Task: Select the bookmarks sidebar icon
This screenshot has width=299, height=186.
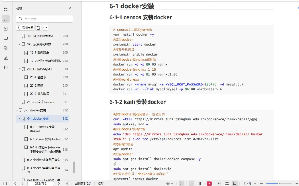Action: pyautogui.click(x=6, y=19)
